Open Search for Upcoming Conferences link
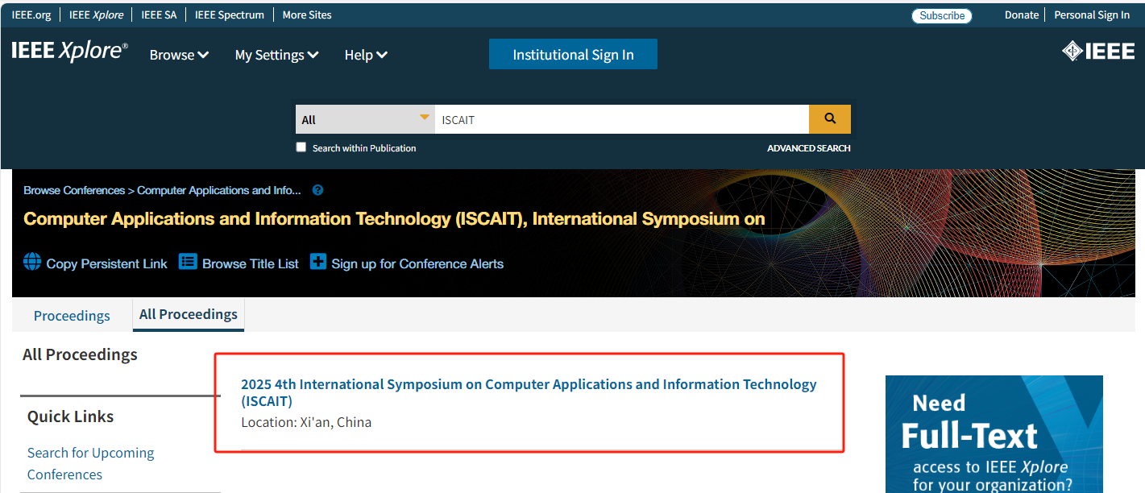The width and height of the screenshot is (1145, 493). 90,463
